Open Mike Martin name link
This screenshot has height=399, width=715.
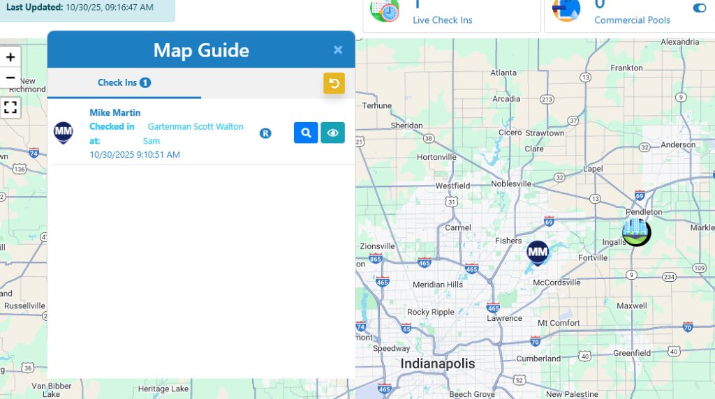(115, 112)
